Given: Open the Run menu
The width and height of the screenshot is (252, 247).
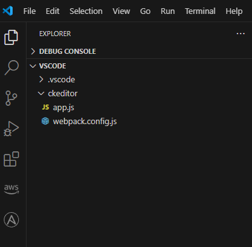Looking at the screenshot, I should click(x=168, y=11).
